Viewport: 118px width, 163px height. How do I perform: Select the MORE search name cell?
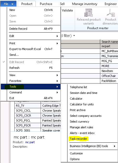109,66
